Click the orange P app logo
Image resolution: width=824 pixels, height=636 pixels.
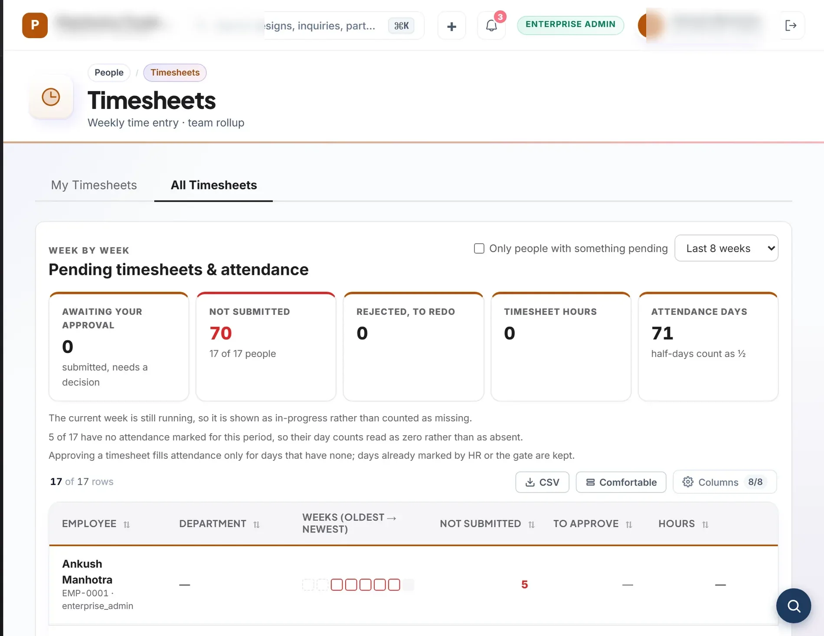click(x=35, y=25)
